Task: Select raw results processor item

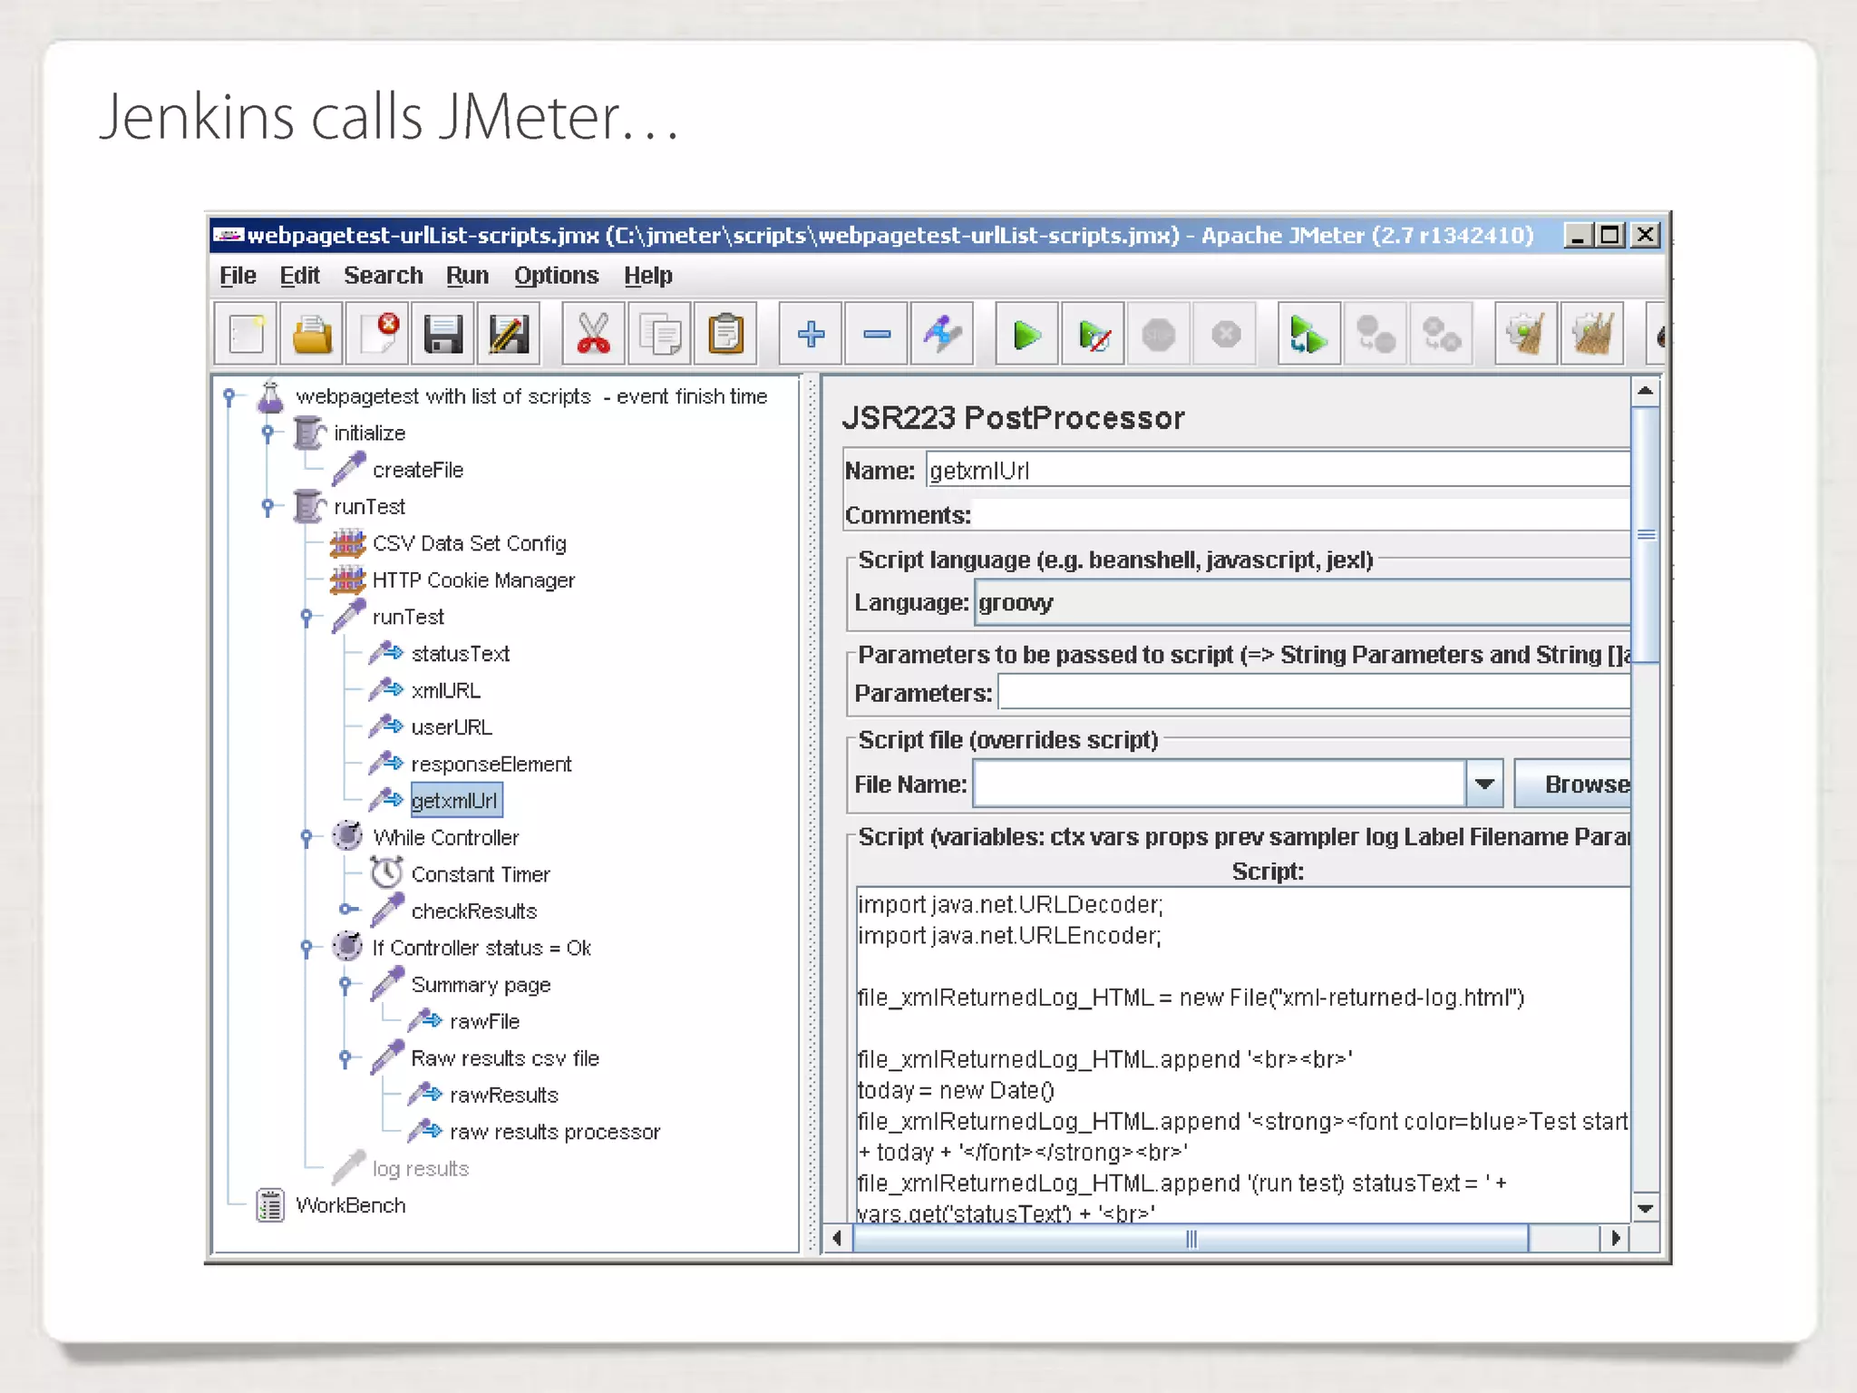Action: (x=555, y=1132)
